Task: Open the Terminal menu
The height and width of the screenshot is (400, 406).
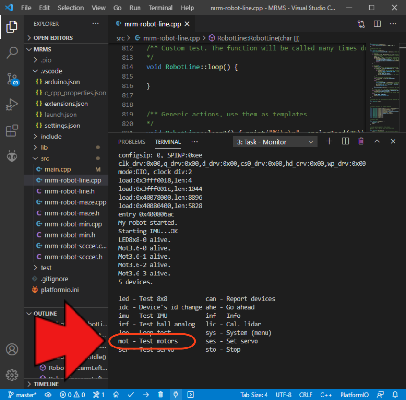Action: (160, 8)
